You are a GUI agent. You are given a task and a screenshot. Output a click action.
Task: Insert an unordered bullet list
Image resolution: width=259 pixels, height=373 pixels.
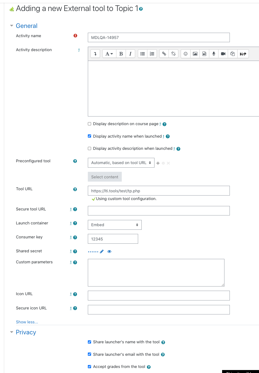coord(143,54)
